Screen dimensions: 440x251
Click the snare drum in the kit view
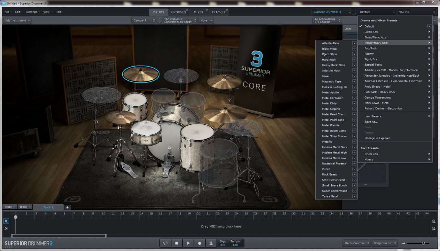[146, 132]
